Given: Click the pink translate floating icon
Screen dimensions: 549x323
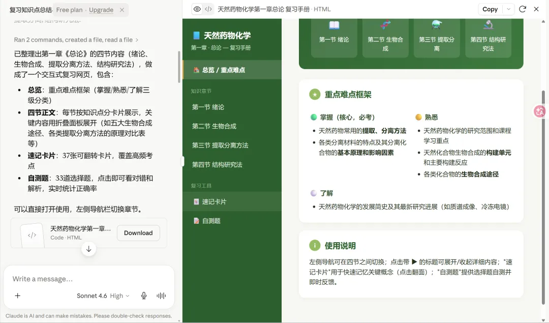Looking at the screenshot, I should pyautogui.click(x=539, y=111).
